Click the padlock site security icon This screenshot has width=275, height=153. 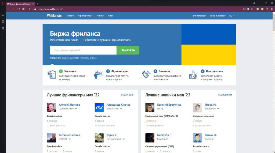coord(35,9)
